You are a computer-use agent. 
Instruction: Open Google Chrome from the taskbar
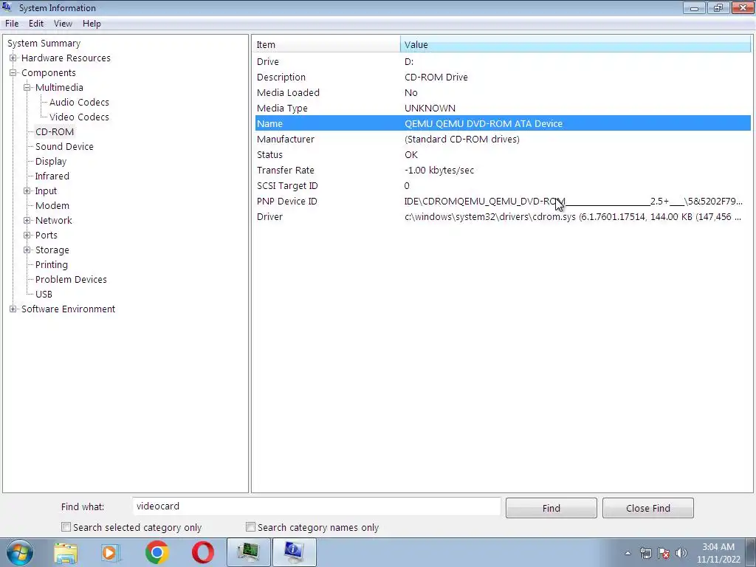pyautogui.click(x=157, y=552)
